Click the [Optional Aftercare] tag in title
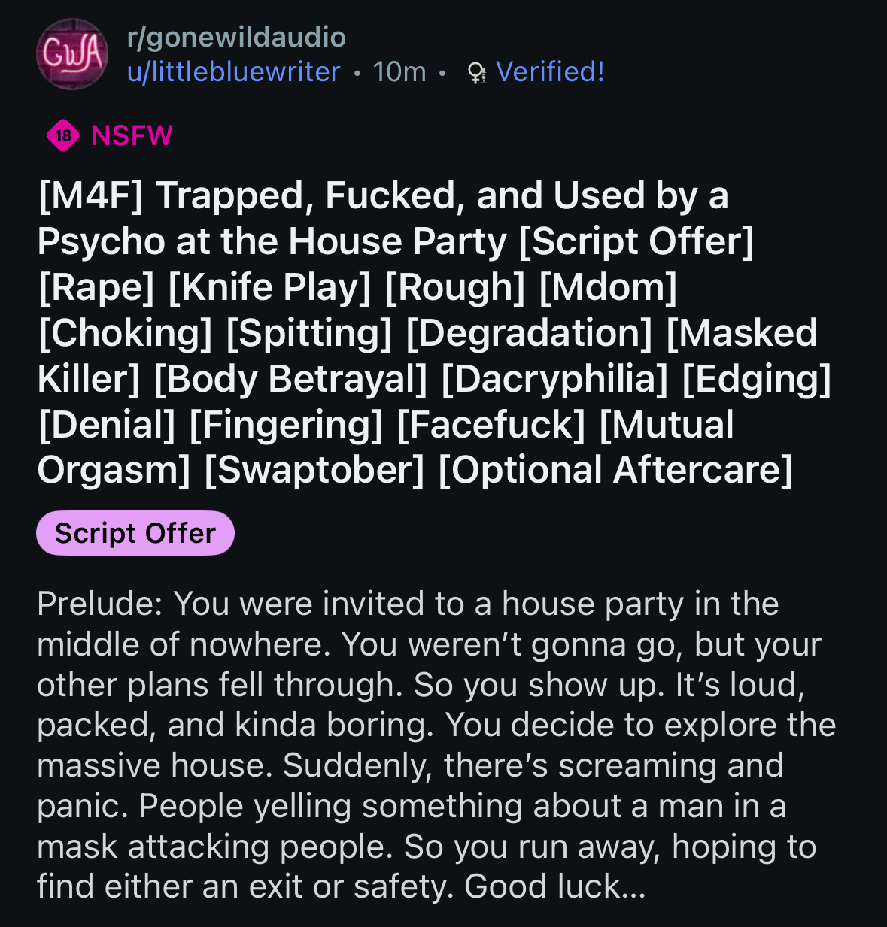The image size is (887, 927). (x=615, y=470)
